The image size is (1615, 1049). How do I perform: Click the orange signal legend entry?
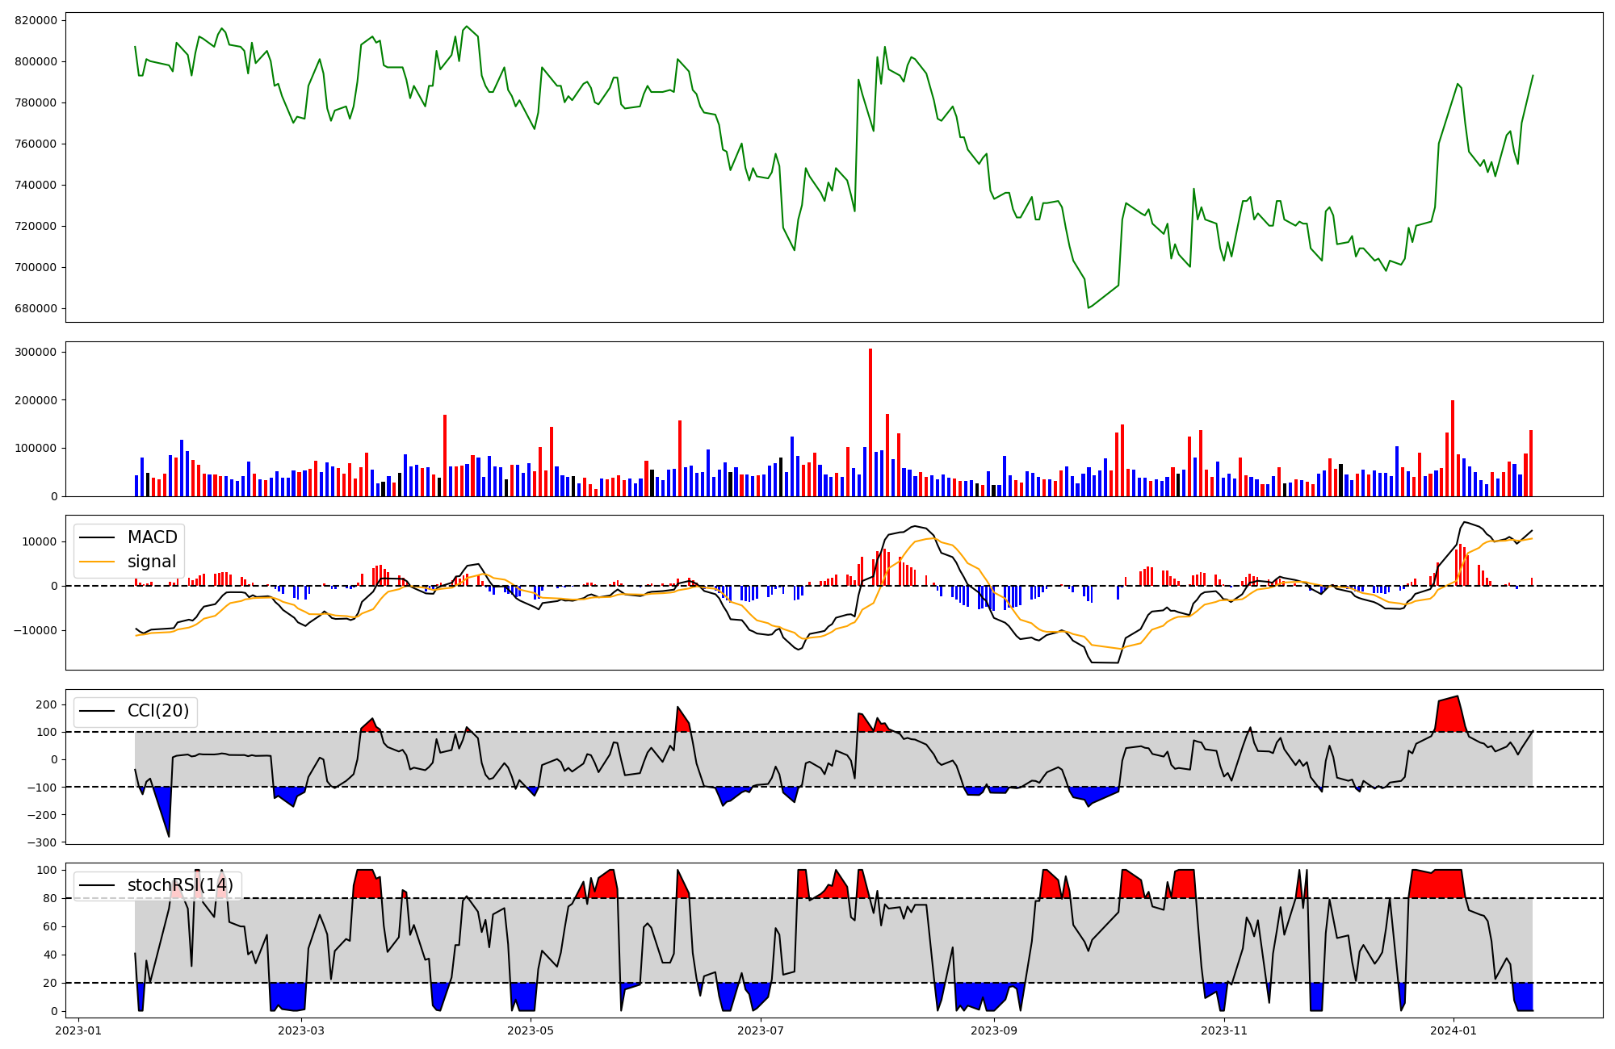pos(151,562)
